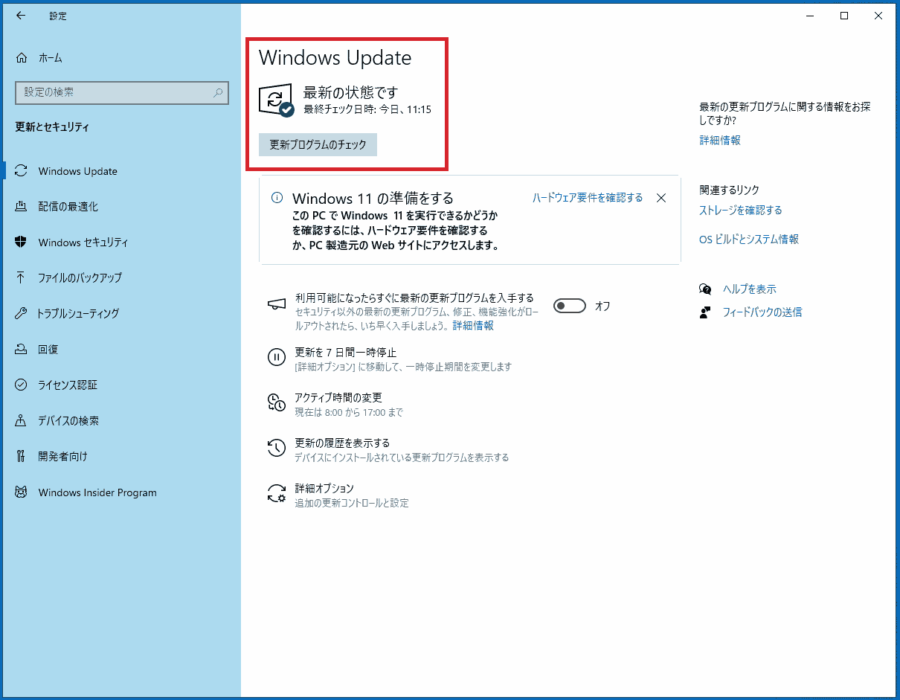Image resolution: width=900 pixels, height=700 pixels.
Task: Select the Windows Update sync icon in sidebar
Action: (x=22, y=171)
